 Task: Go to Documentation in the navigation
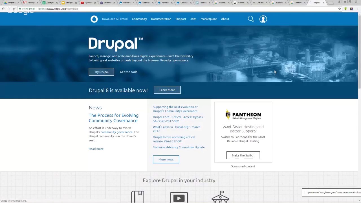(x=161, y=19)
